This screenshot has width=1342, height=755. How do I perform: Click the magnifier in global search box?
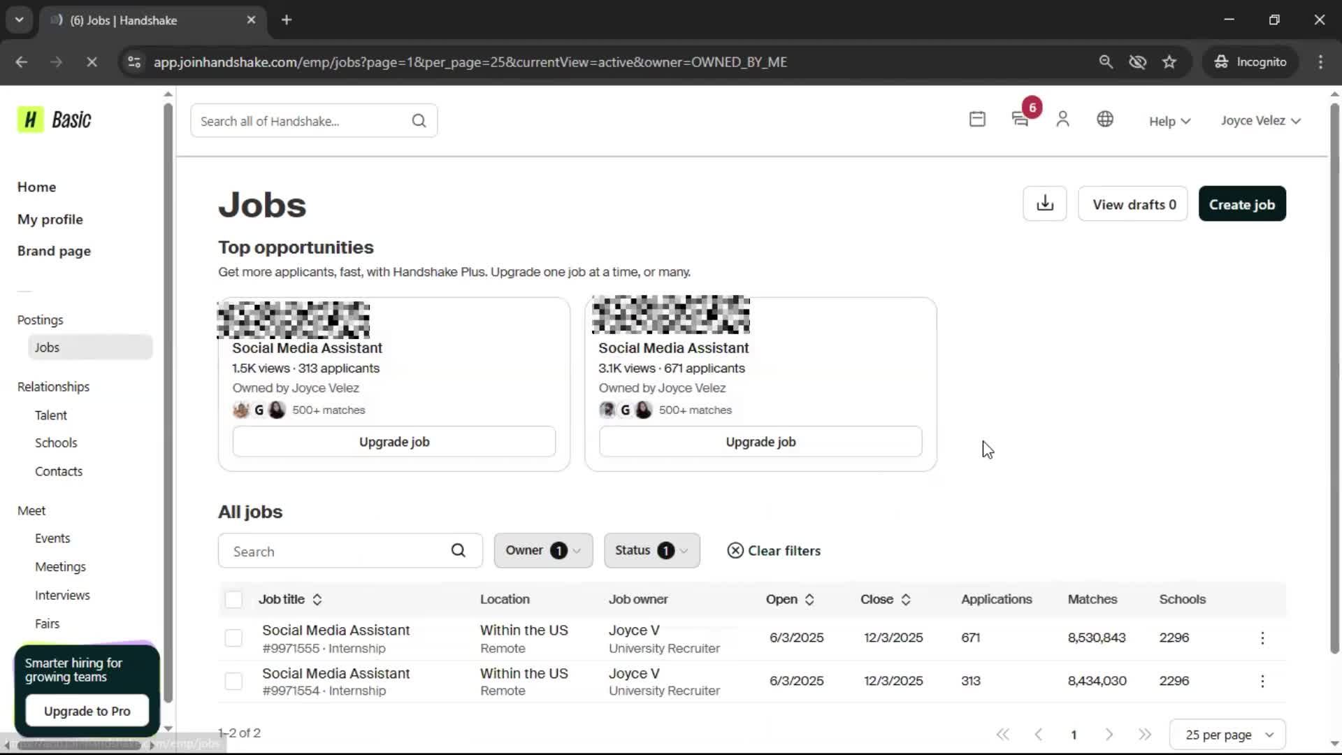(x=419, y=121)
